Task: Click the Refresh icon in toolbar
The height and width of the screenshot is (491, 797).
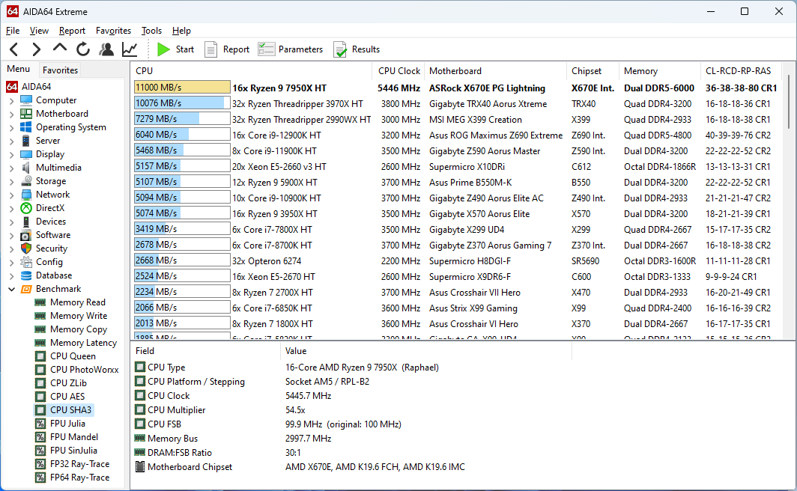Action: [83, 49]
